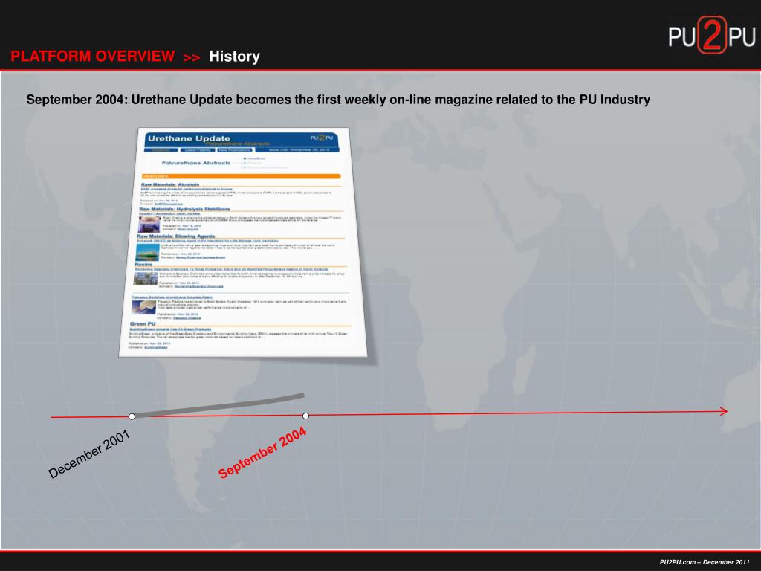Select the September 2004 timeline marker

tap(305, 416)
